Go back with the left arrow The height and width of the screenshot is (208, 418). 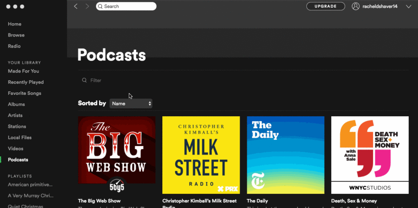click(x=76, y=6)
